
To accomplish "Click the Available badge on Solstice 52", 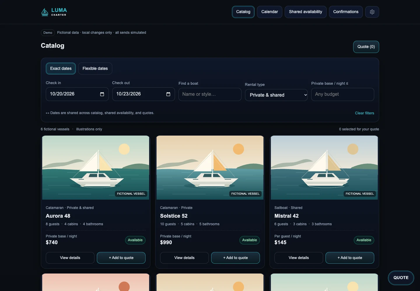I will pos(250,240).
